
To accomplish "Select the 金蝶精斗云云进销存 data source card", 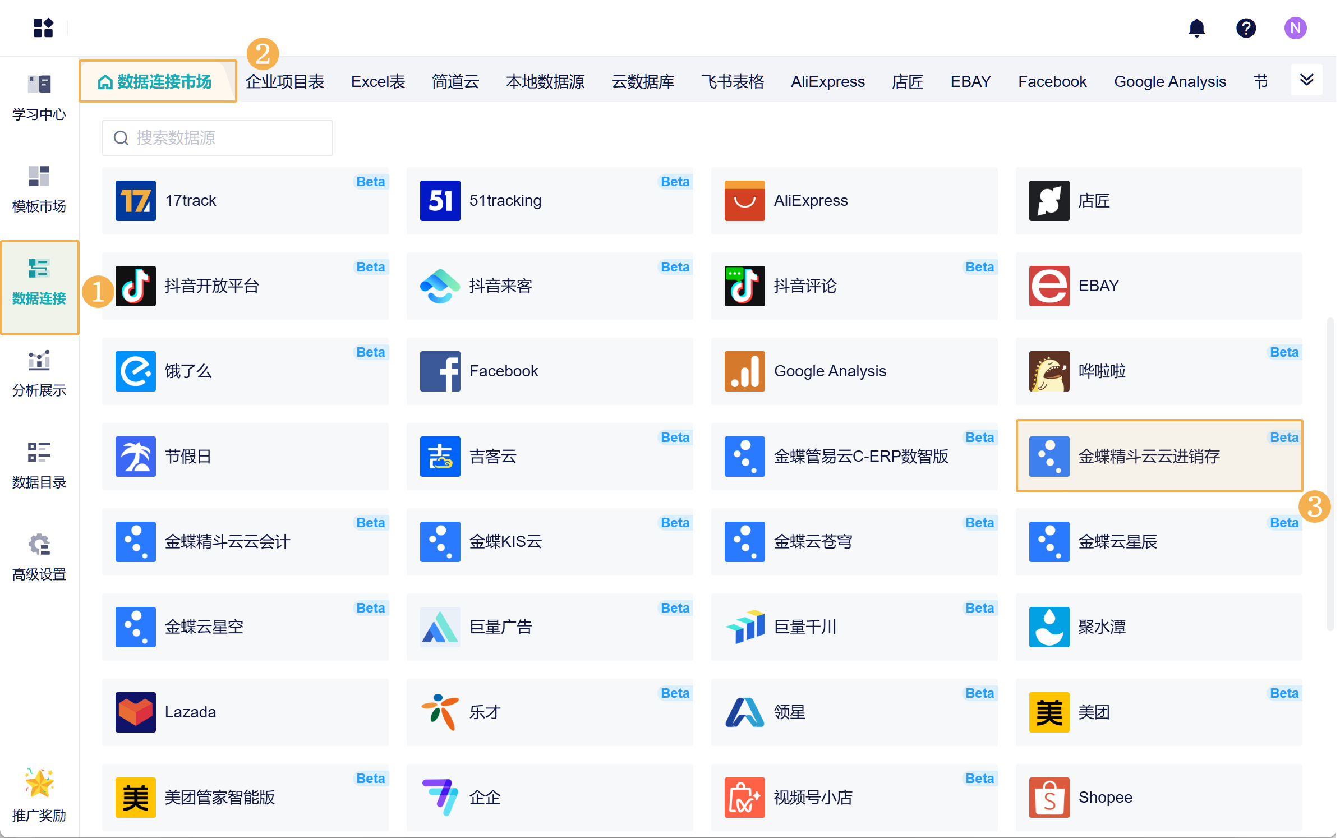I will click(x=1159, y=456).
